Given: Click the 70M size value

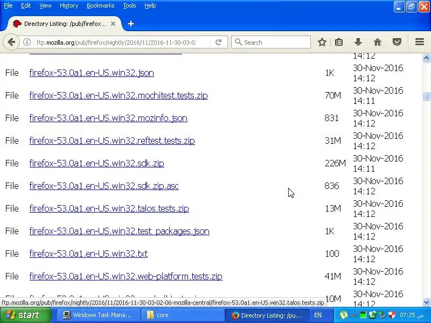Looking at the screenshot, I should tap(332, 95).
